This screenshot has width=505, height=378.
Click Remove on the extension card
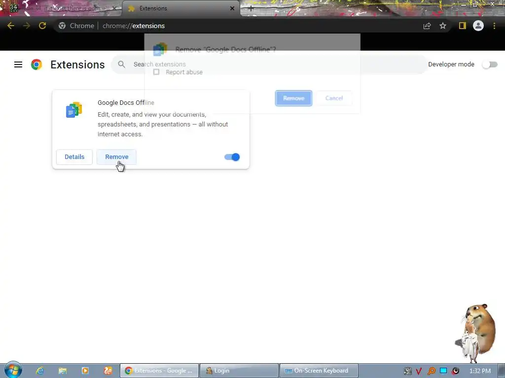116,157
